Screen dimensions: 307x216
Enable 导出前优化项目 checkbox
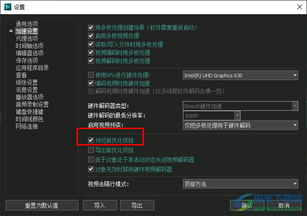tap(91, 150)
